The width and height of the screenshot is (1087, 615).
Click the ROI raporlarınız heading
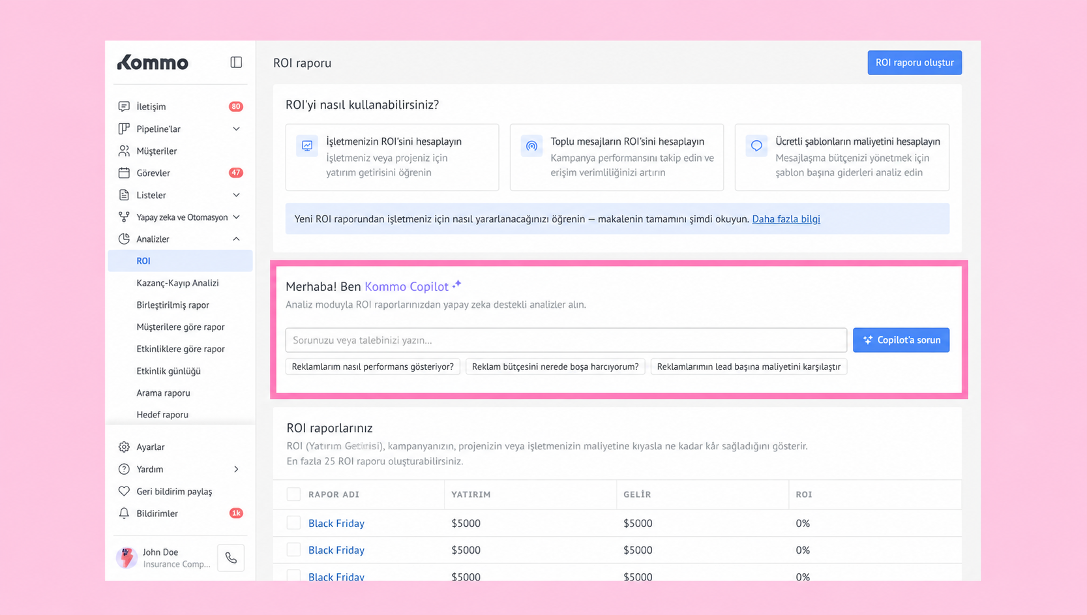[x=329, y=428]
